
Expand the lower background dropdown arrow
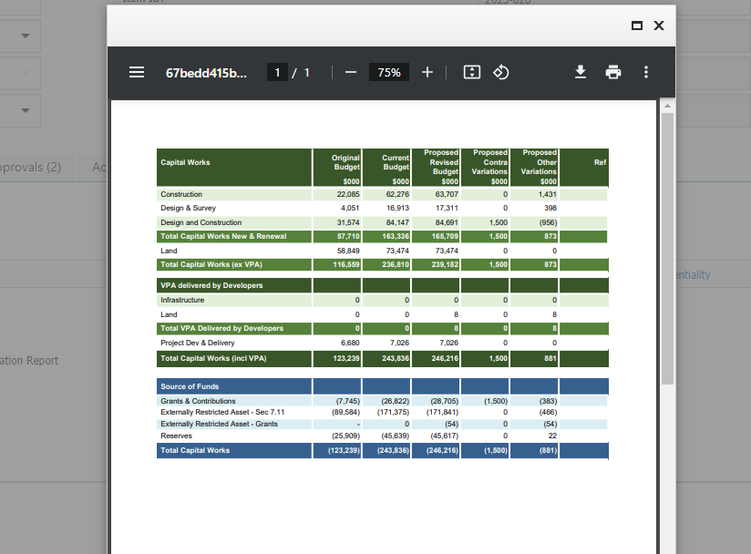click(26, 110)
